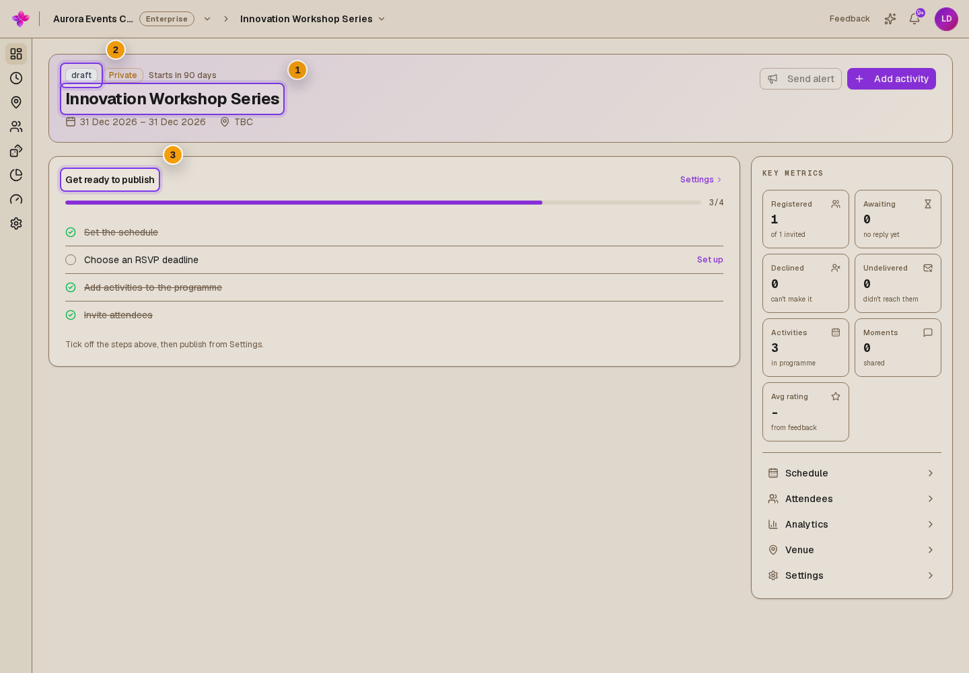Open Settings link in publish checklist
The width and height of the screenshot is (969, 673).
(x=701, y=180)
